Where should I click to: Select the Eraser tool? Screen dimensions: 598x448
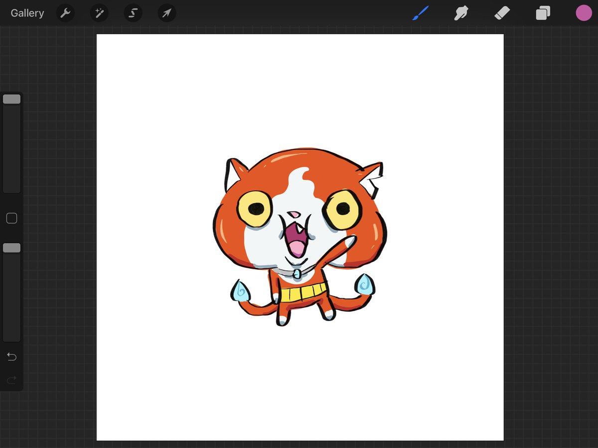[502, 13]
